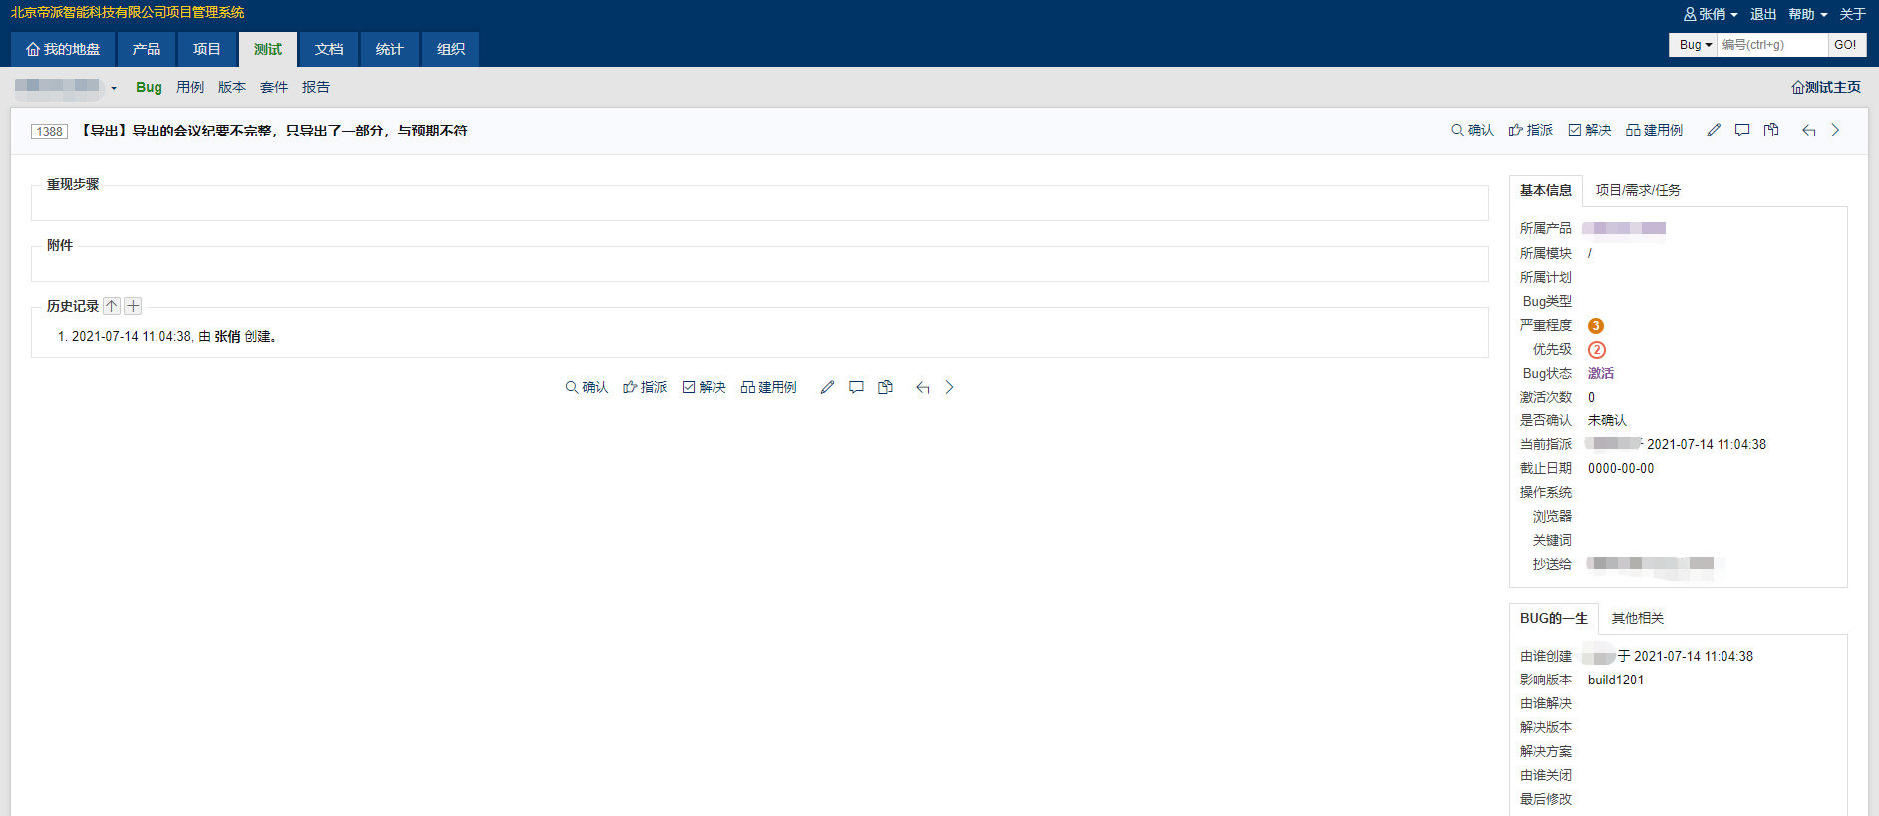Click the bottom copy bug icon
The image size is (1879, 816).
tap(885, 388)
